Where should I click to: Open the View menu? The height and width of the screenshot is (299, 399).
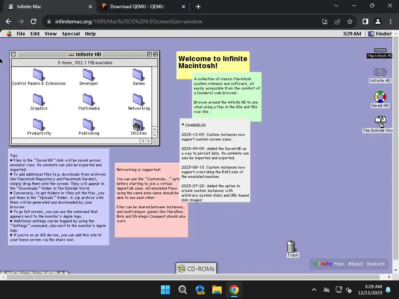51,34
